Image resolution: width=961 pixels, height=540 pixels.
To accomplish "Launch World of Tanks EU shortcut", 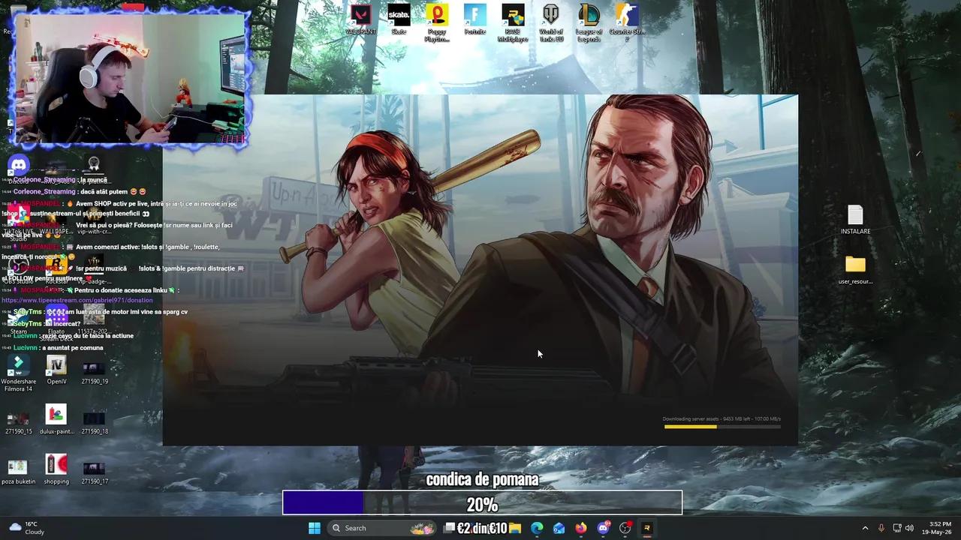I will click(551, 23).
